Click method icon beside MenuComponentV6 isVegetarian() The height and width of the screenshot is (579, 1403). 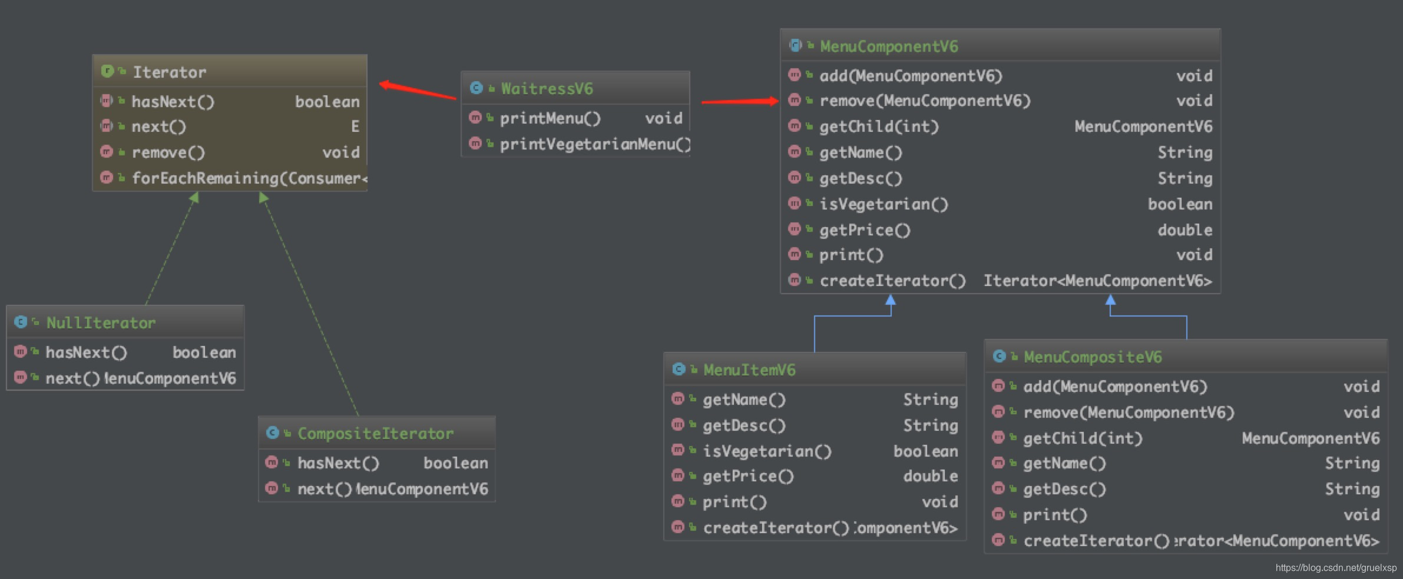tap(795, 203)
